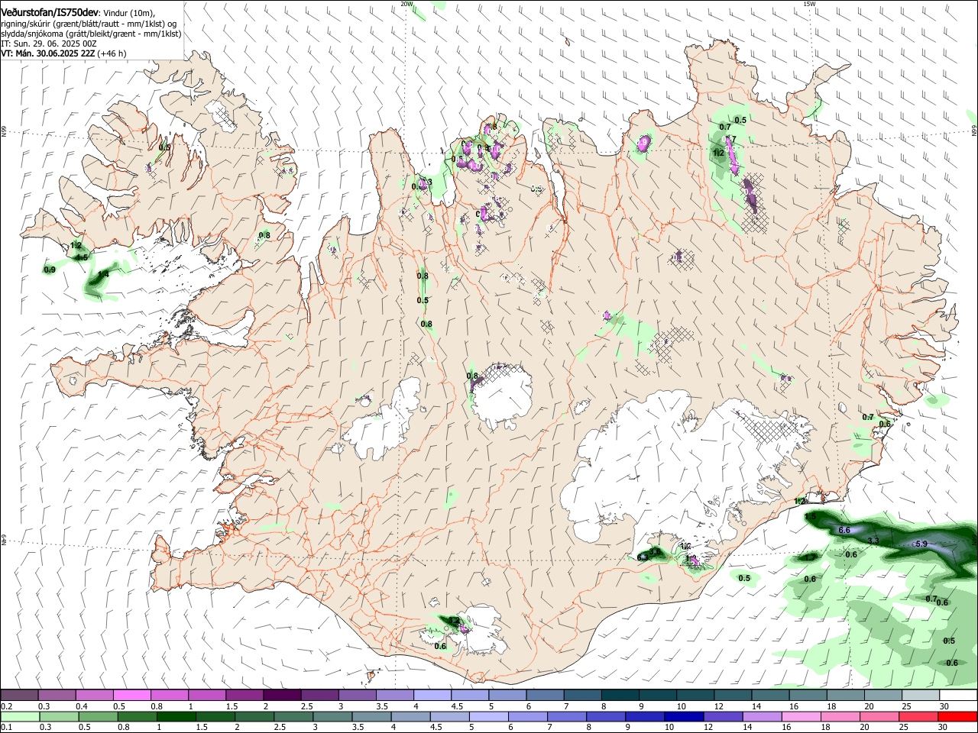The width and height of the screenshot is (978, 733).
Task: Select the '3.3' precipitation value off southeast coast
Action: 874,541
